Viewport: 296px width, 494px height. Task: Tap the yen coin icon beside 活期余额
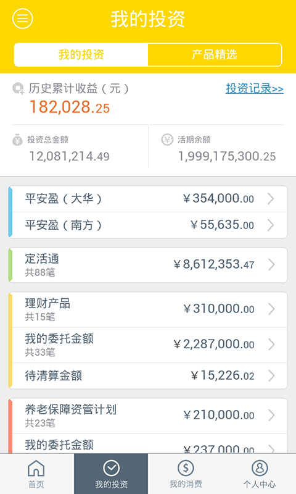pos(167,140)
